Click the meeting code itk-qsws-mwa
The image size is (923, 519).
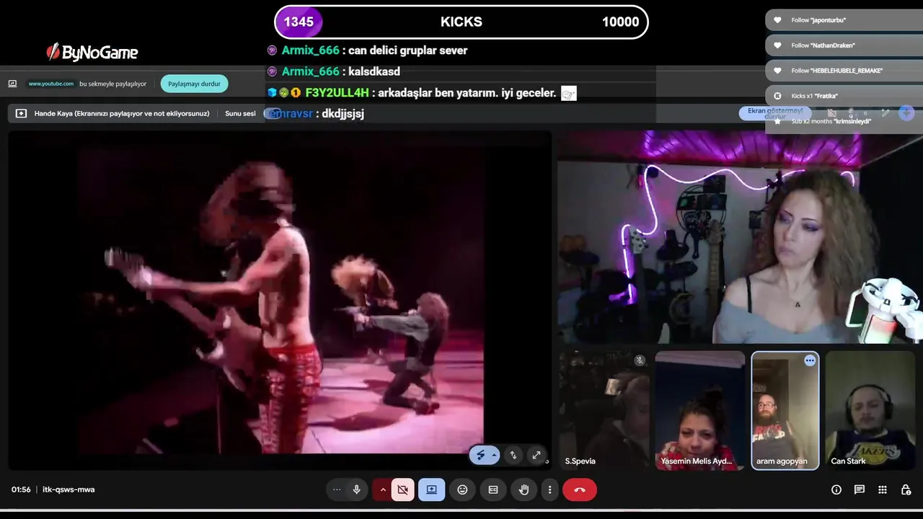[x=69, y=489]
